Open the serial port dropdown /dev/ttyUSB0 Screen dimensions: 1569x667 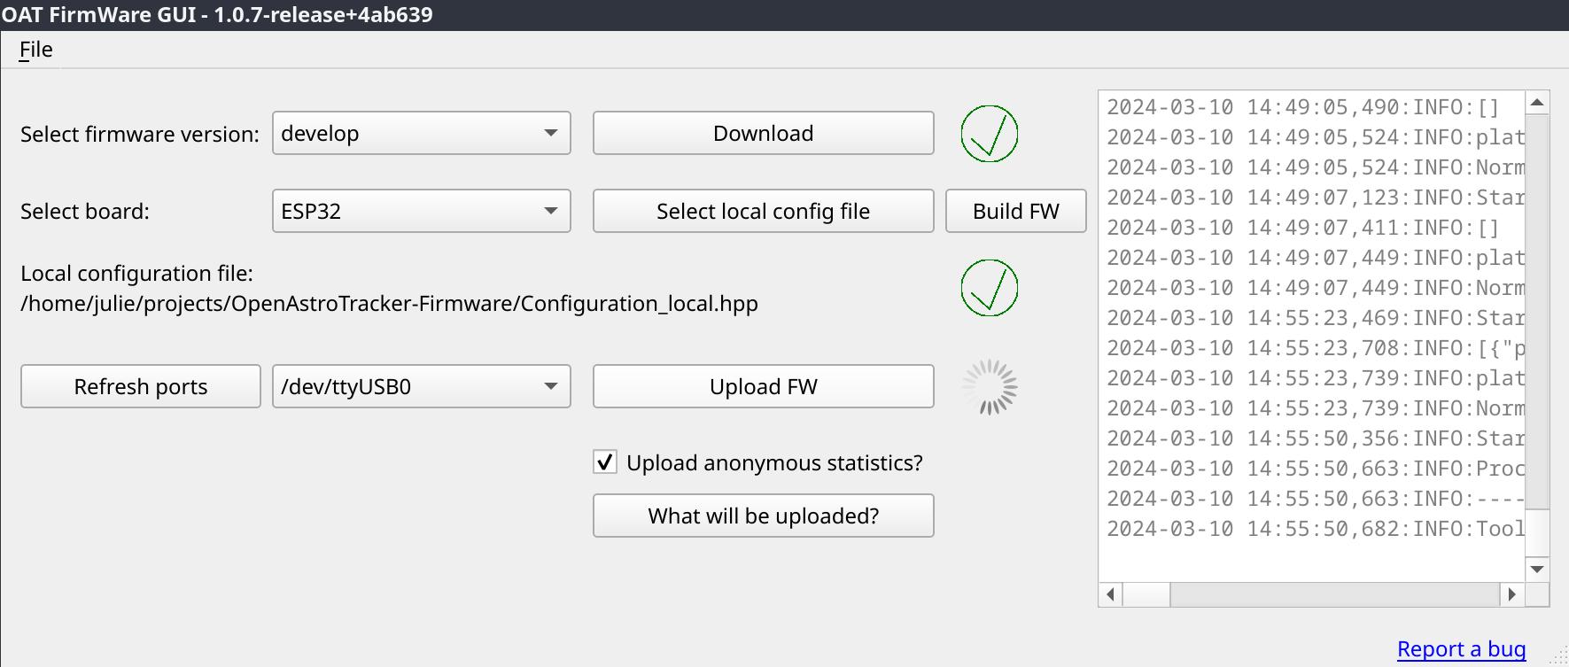421,387
